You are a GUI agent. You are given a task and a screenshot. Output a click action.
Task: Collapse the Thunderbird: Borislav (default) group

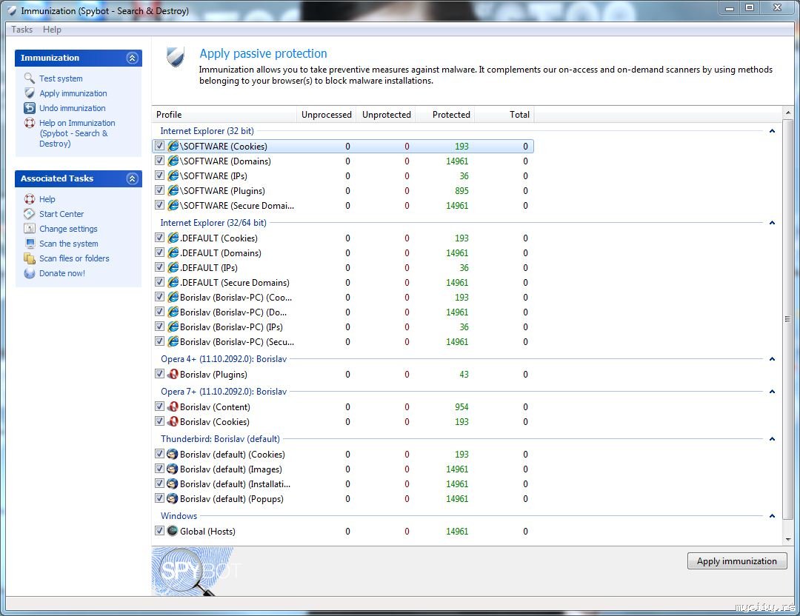tap(772, 439)
